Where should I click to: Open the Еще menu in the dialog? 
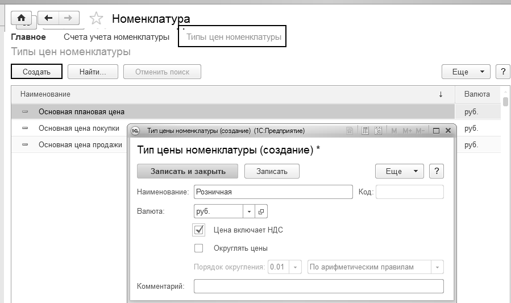point(400,171)
